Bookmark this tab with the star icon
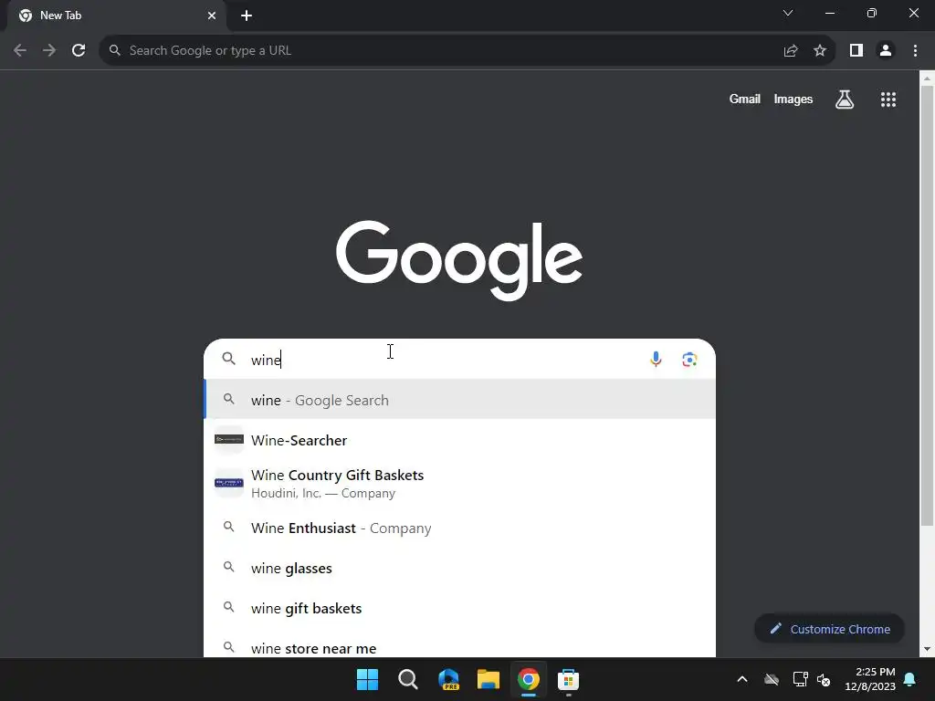The image size is (935, 701). click(820, 51)
